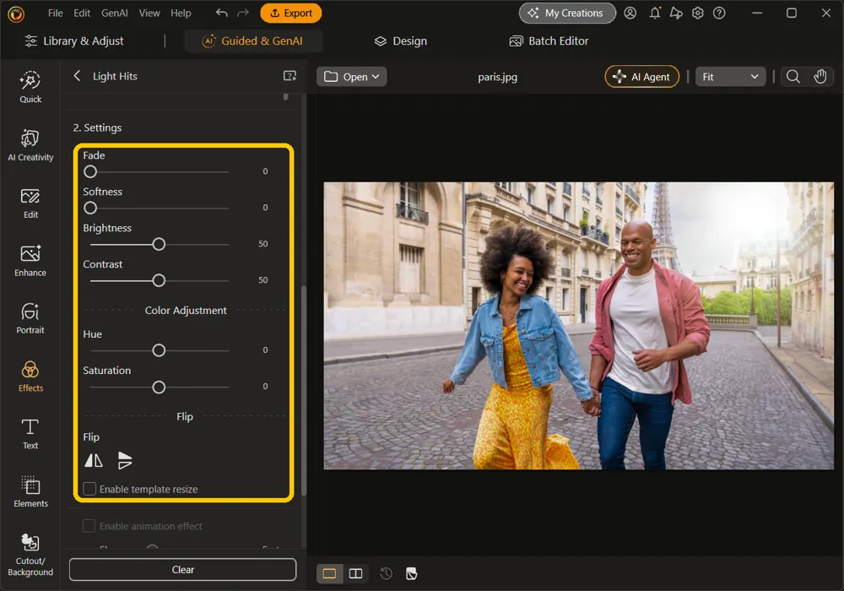
Task: Switch to the Batch Editor tab
Action: coord(549,41)
